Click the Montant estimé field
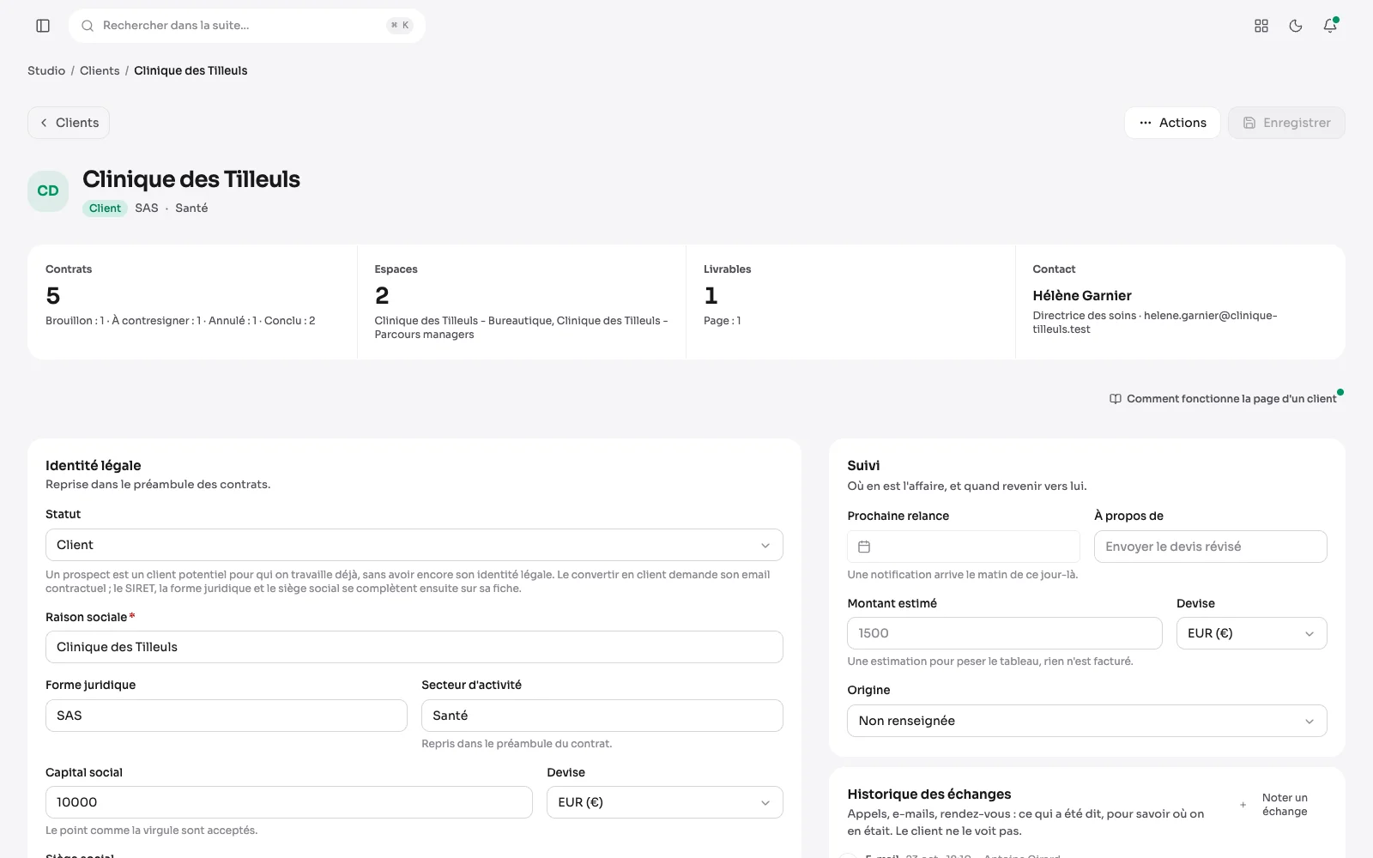 point(1005,633)
